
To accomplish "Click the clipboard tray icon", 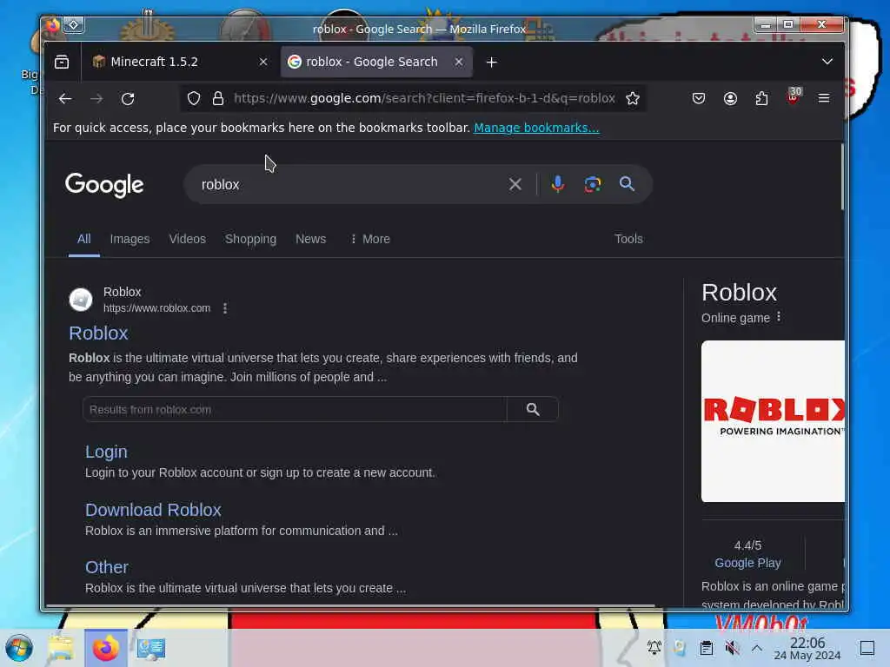I will [x=706, y=648].
